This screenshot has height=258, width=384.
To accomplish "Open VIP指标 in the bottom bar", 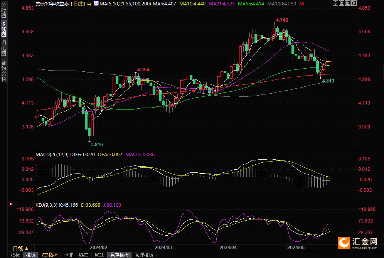I will (49, 255).
